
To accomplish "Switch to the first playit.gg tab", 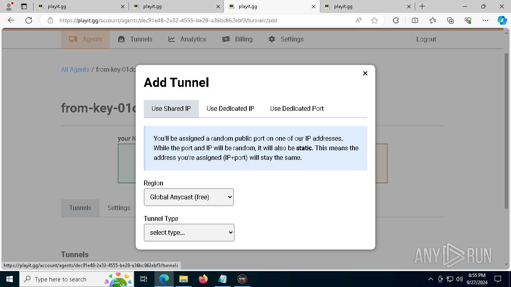I will click(x=81, y=6).
